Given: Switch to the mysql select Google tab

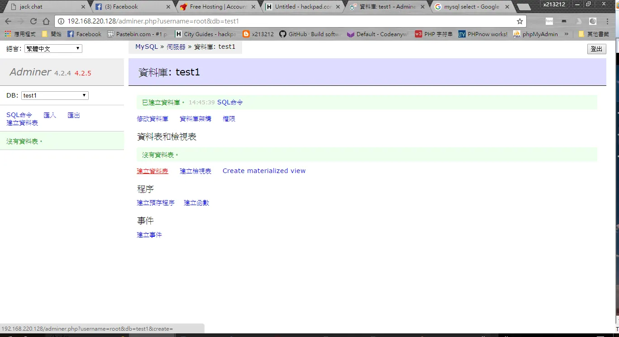Looking at the screenshot, I should pyautogui.click(x=471, y=7).
